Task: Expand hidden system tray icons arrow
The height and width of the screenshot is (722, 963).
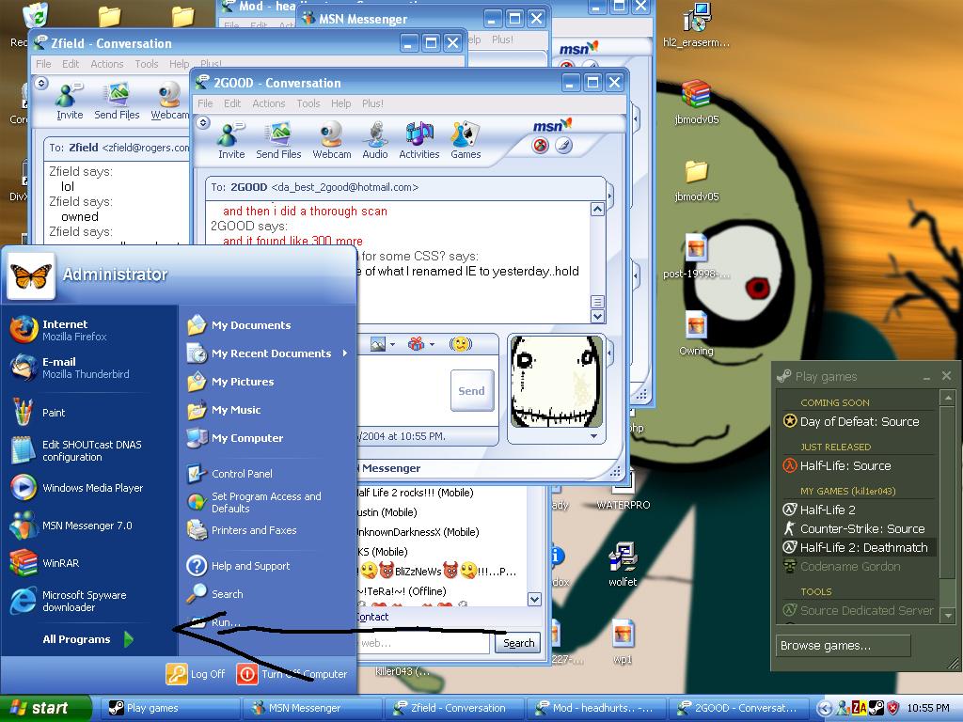Action: pyautogui.click(x=825, y=708)
